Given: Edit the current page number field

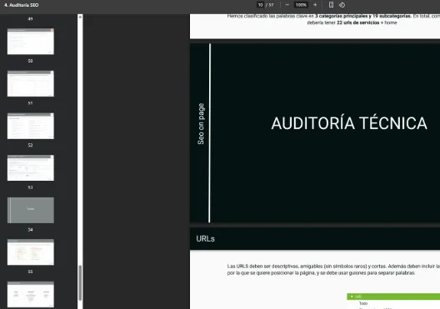Looking at the screenshot, I should click(260, 5).
